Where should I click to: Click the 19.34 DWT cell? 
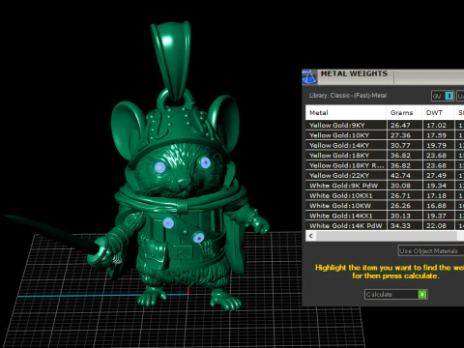pos(439,186)
